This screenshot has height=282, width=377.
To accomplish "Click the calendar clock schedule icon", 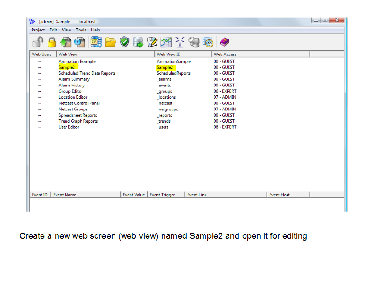I will click(x=208, y=42).
